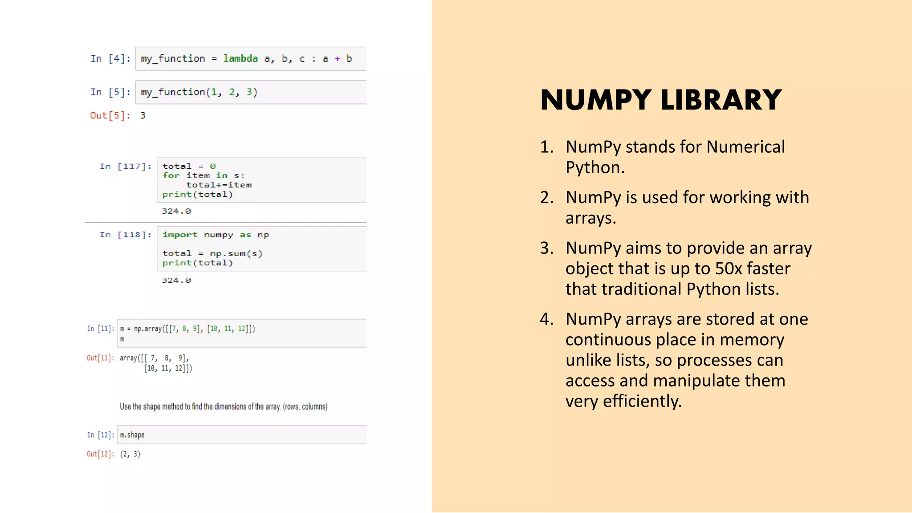Click the In [4]: prompt label
Screen dimensions: 912x513
tap(110, 59)
